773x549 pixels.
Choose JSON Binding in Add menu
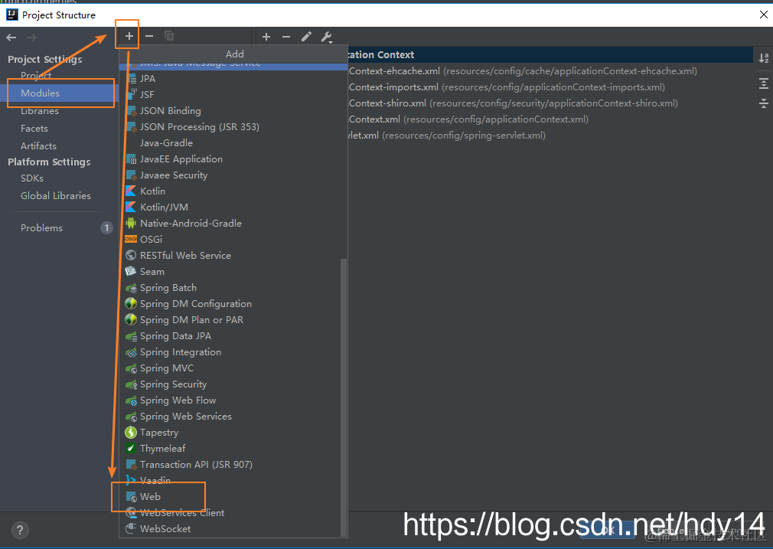[233, 110]
